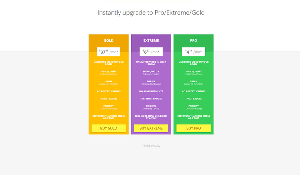Click the GOLD plan header title
The width and height of the screenshot is (300, 175).
[108, 41]
